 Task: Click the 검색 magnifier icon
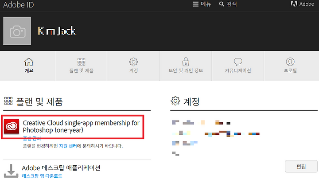point(222,4)
